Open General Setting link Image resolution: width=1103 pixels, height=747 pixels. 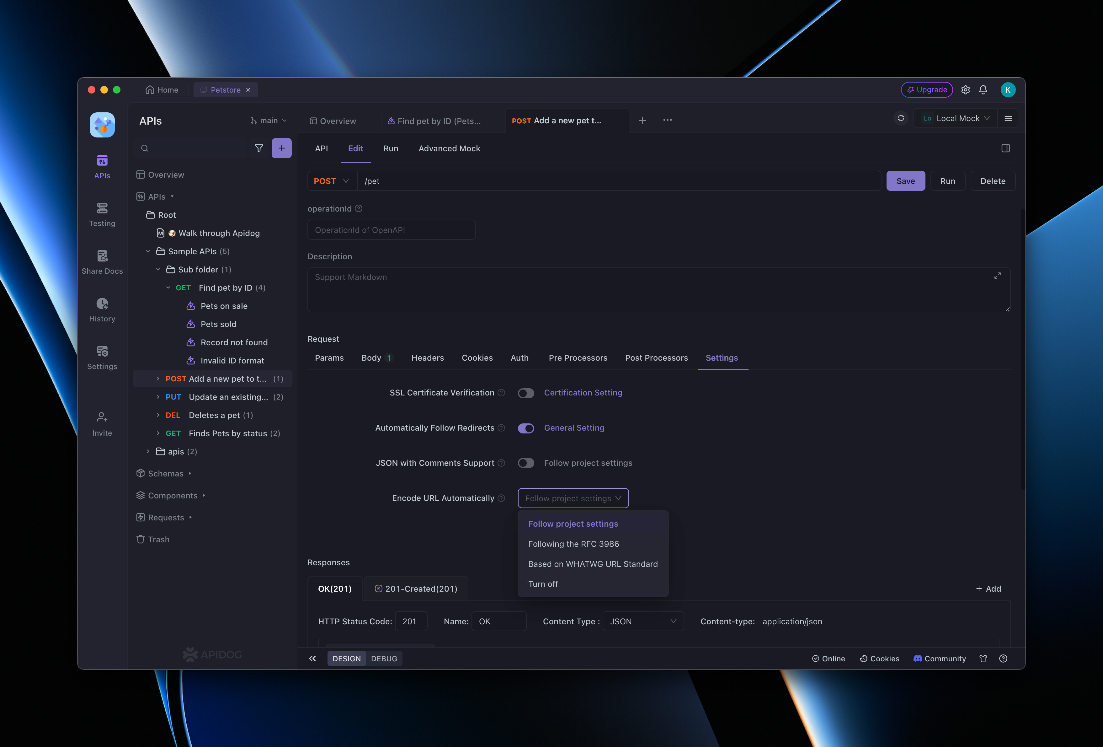(574, 428)
